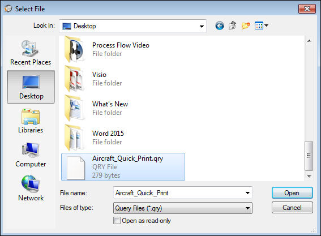This screenshot has width=321, height=236.
Task: Open the View Menu icon
Action: pos(261,26)
